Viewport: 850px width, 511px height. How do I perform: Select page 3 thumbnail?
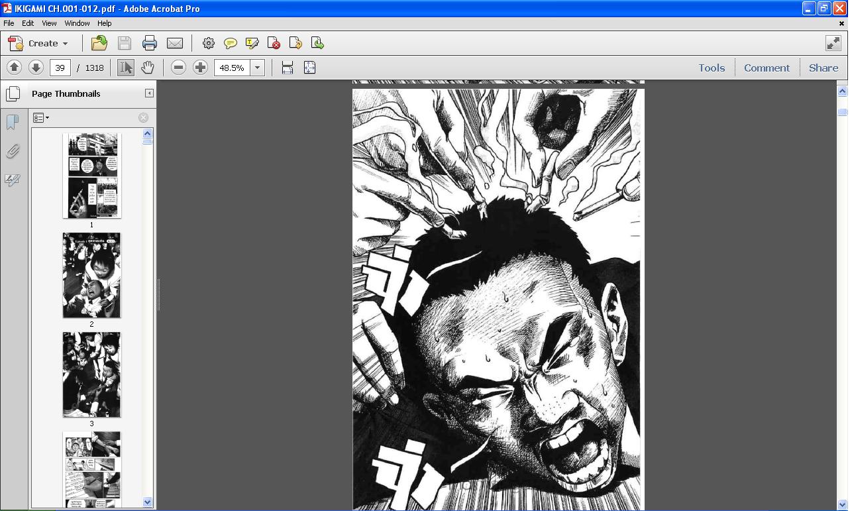tap(91, 374)
